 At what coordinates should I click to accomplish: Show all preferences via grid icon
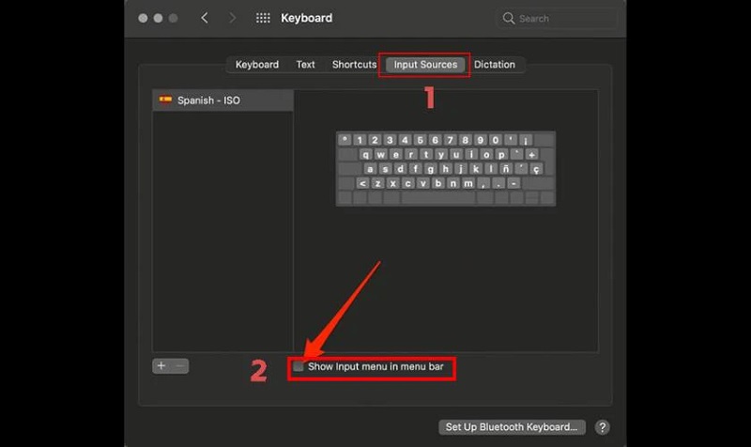[x=263, y=18]
